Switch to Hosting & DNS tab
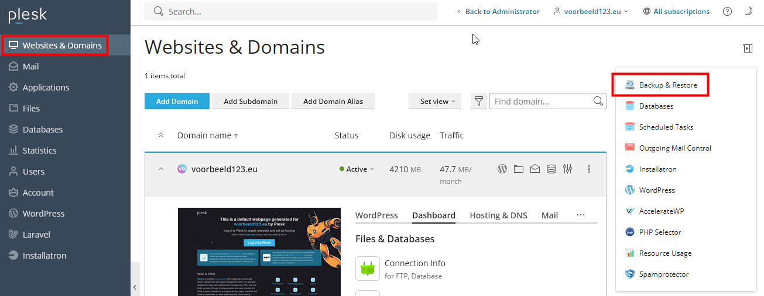The width and height of the screenshot is (764, 296). pos(498,215)
